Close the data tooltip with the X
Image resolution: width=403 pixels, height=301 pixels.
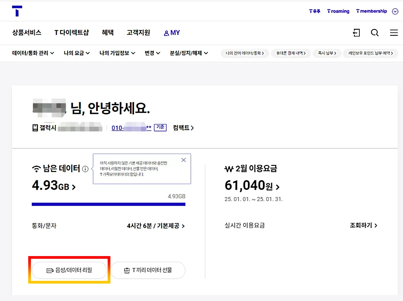[183, 160]
